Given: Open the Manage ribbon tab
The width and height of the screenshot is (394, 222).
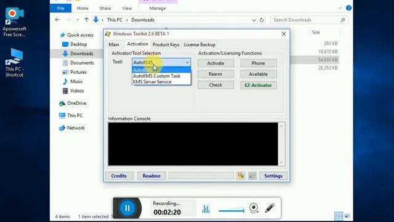Looking at the screenshot, I should click(x=158, y=8).
